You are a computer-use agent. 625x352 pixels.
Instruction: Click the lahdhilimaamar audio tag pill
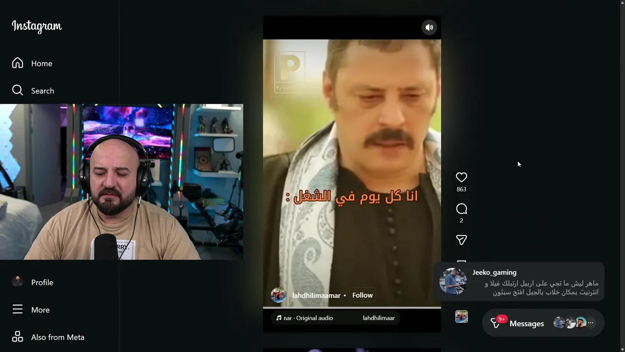378,318
